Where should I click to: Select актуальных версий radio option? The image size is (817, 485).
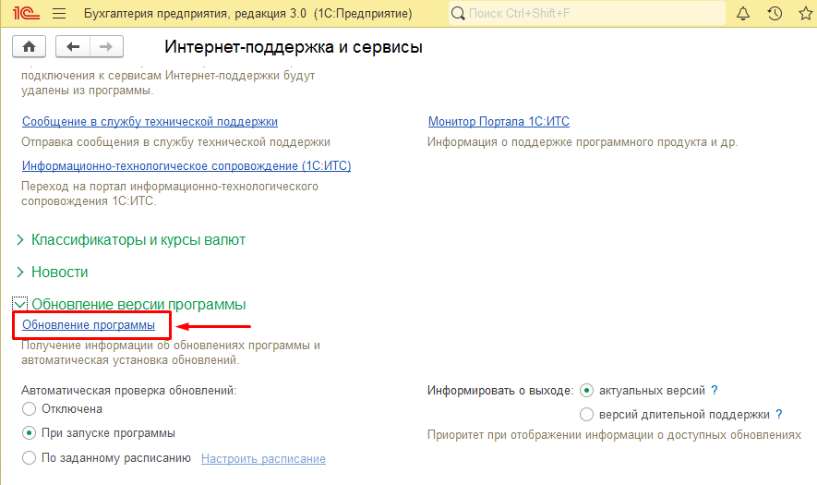587,390
